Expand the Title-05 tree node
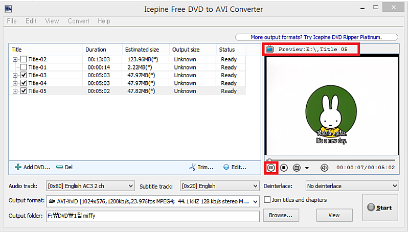This screenshot has height=232, width=409. point(15,91)
